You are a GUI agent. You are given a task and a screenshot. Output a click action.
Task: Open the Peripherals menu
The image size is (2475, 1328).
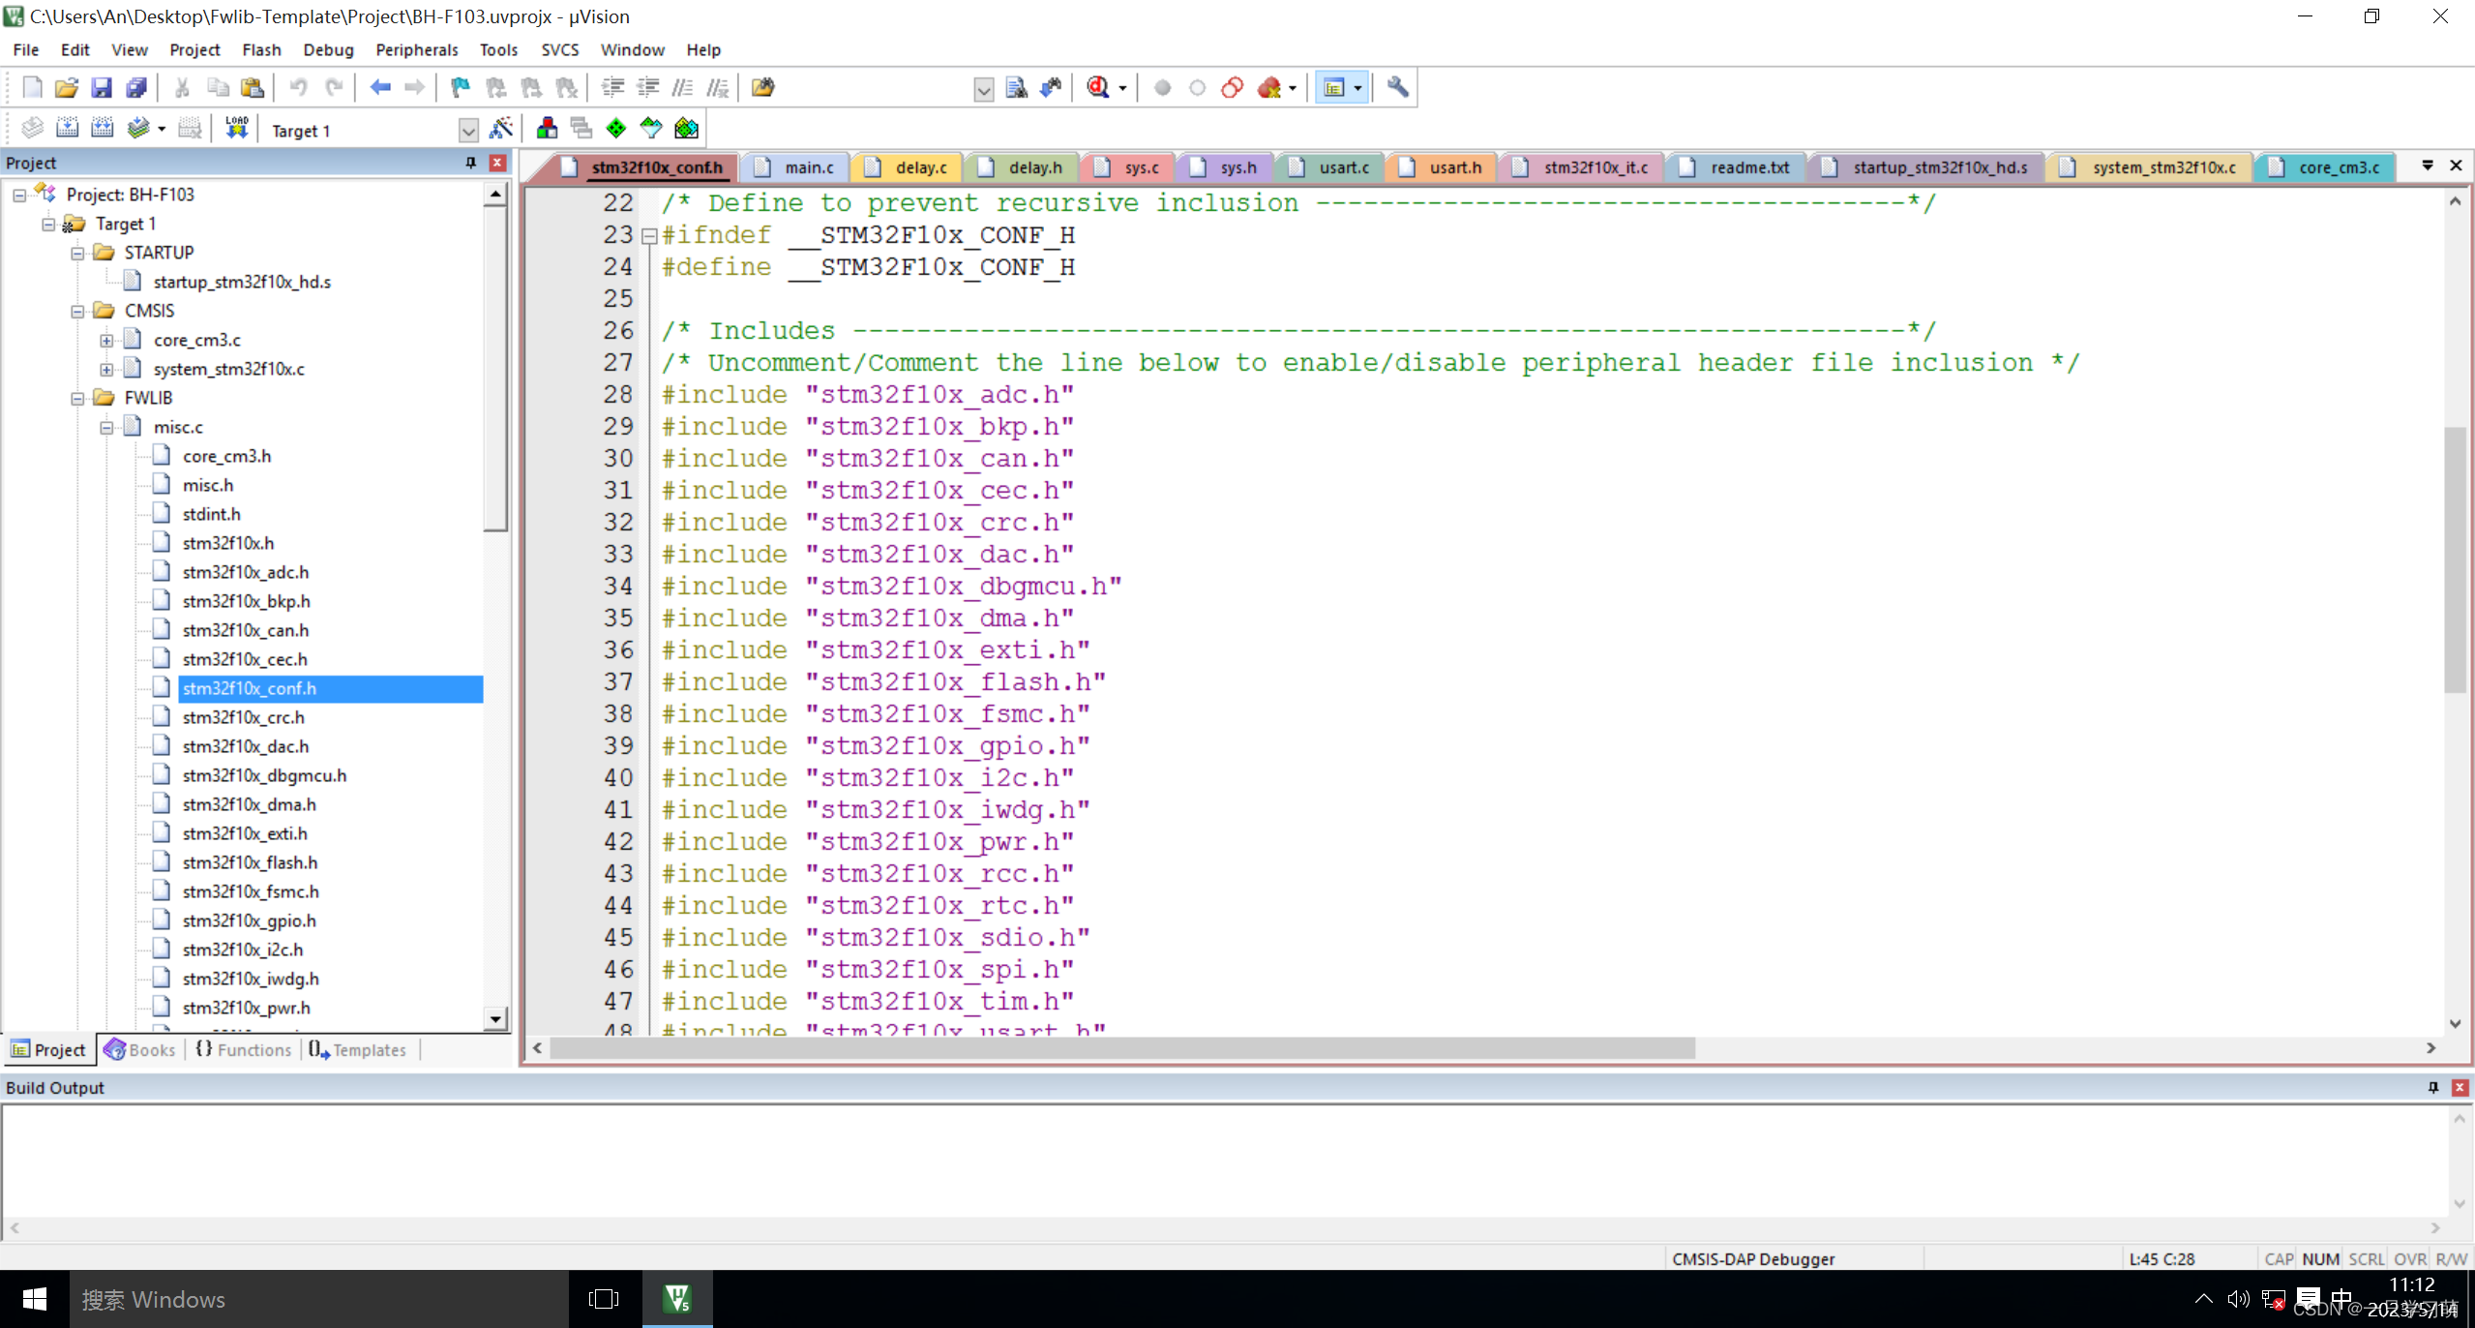416,49
